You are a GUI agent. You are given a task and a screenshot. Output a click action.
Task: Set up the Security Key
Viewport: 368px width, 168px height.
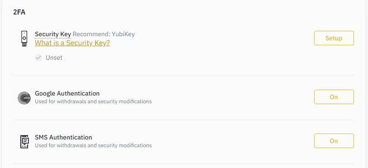pyautogui.click(x=334, y=38)
